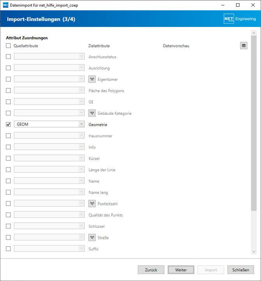Enable the Suffix checkbox
Image resolution: width=261 pixels, height=281 pixels.
click(x=8, y=249)
